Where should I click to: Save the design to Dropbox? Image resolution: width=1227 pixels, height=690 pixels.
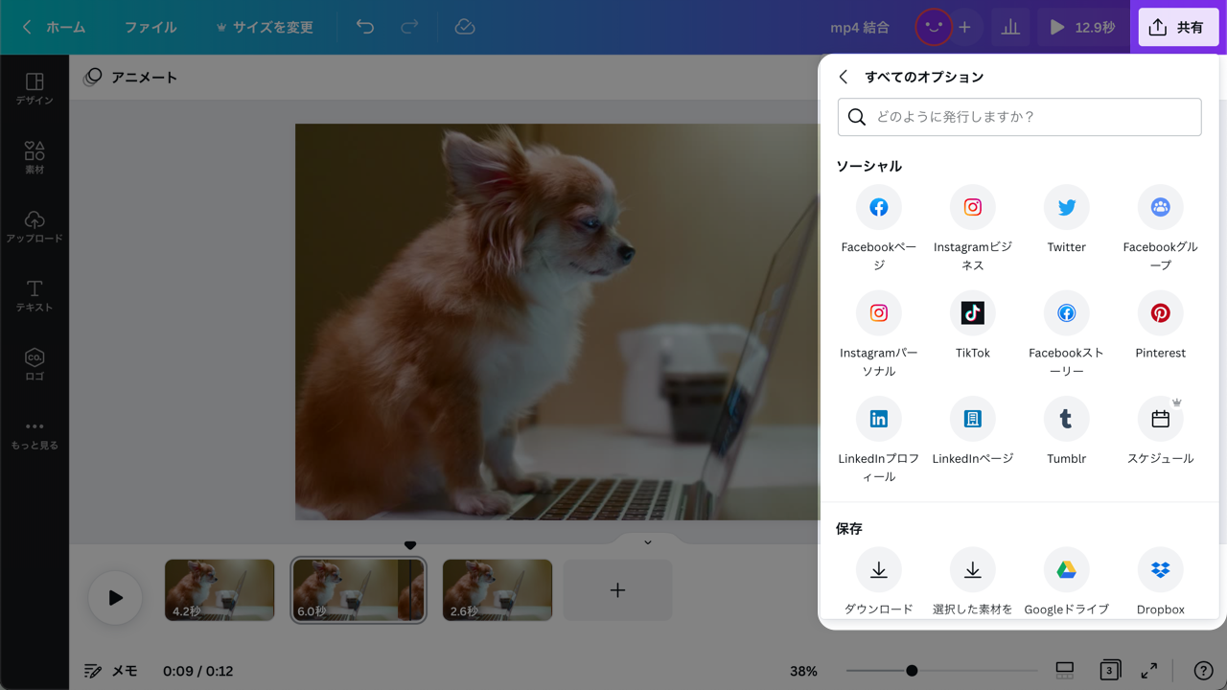click(1160, 570)
